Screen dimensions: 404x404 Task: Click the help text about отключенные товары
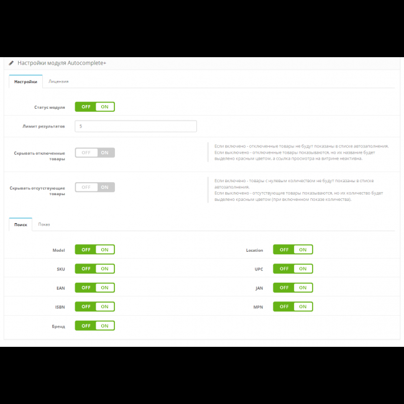point(301,152)
